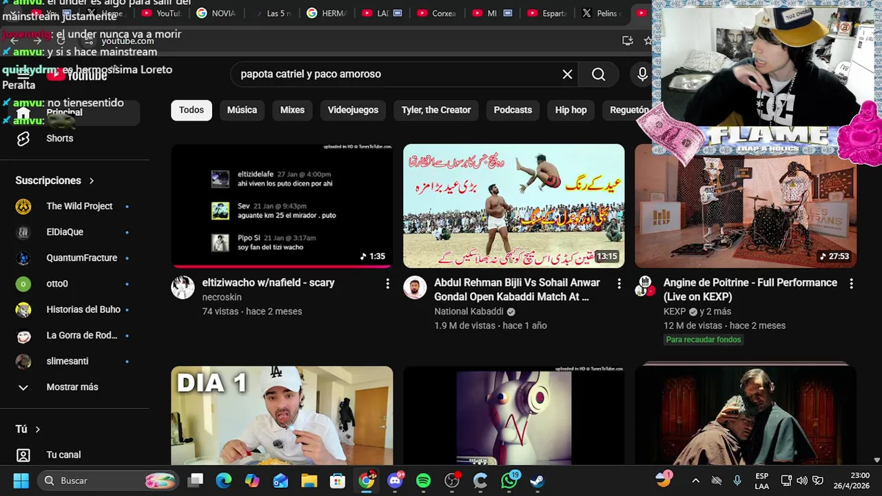Open Microsoft Store from taskbar

pos(337,480)
